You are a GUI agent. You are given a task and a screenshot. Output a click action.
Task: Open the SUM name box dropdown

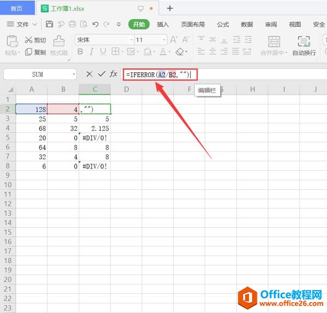click(74, 74)
